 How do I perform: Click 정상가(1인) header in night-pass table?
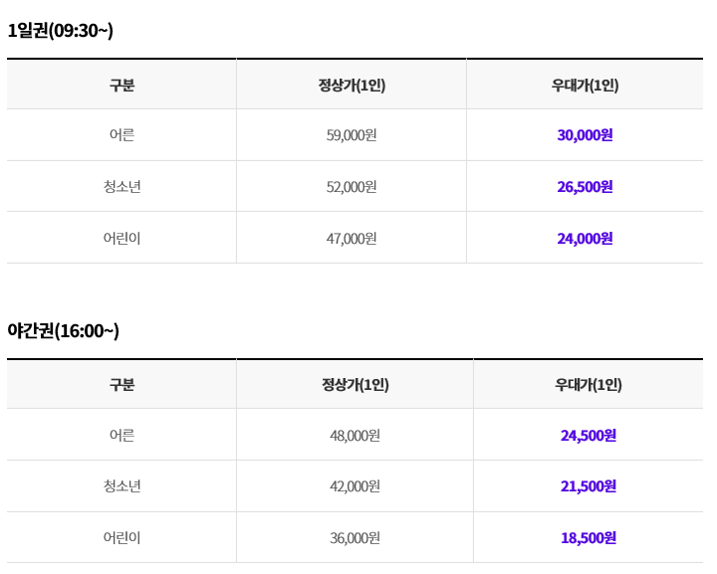[356, 385]
